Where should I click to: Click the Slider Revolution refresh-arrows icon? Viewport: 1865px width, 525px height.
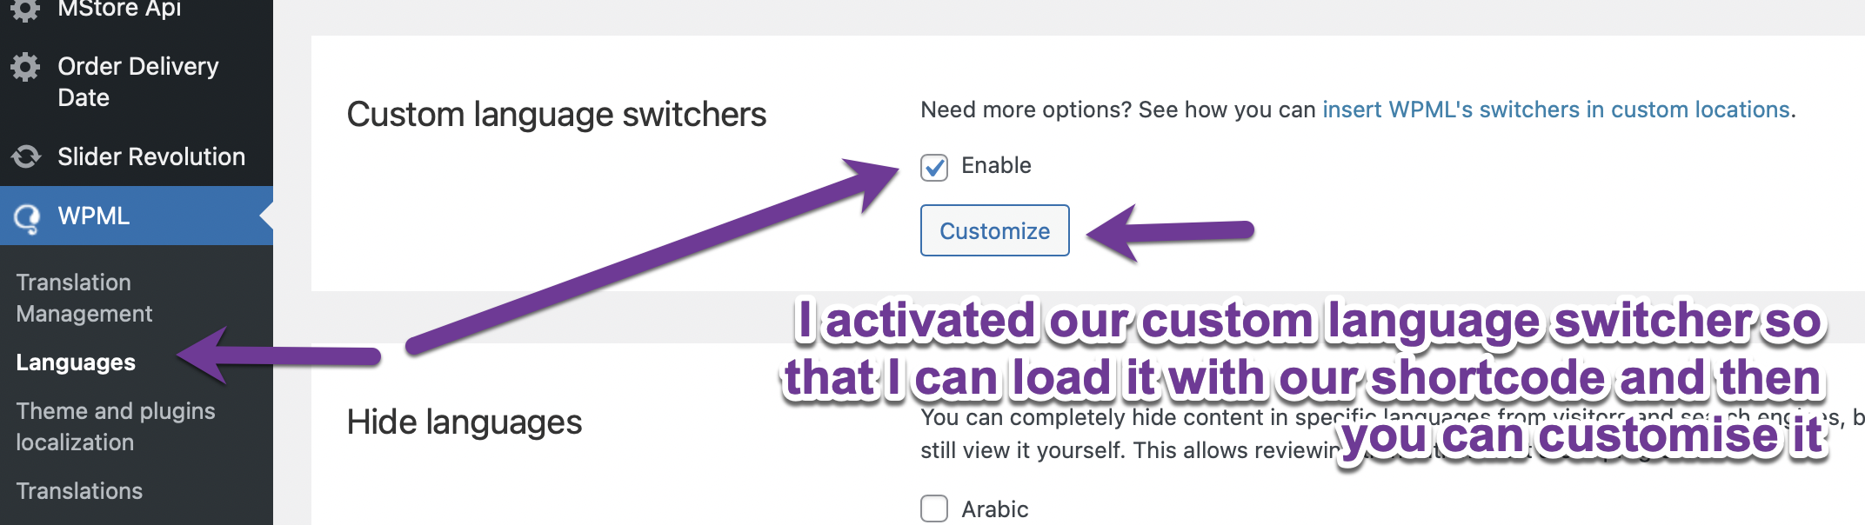coord(25,156)
